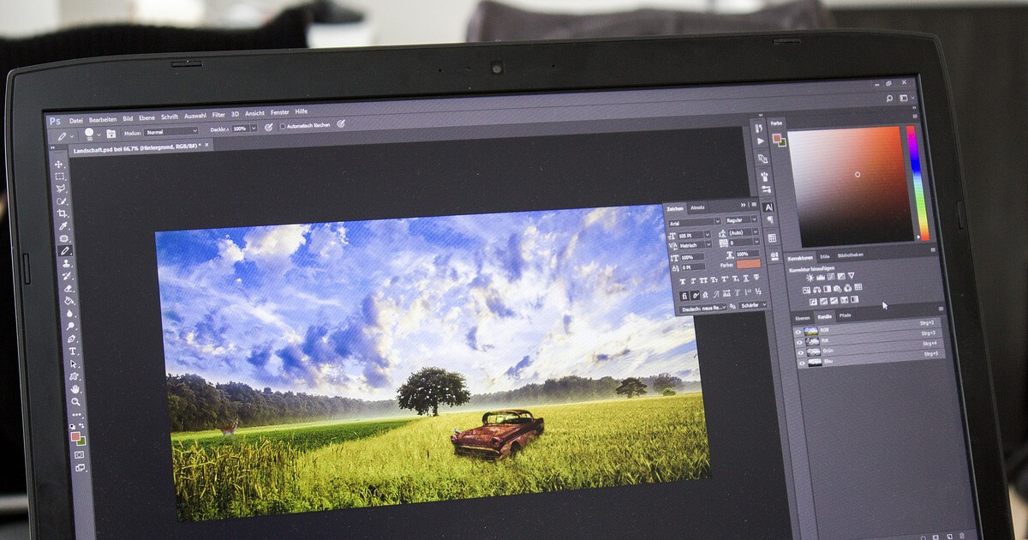
Task: Open the Arial font family dropdown
Action: click(694, 221)
